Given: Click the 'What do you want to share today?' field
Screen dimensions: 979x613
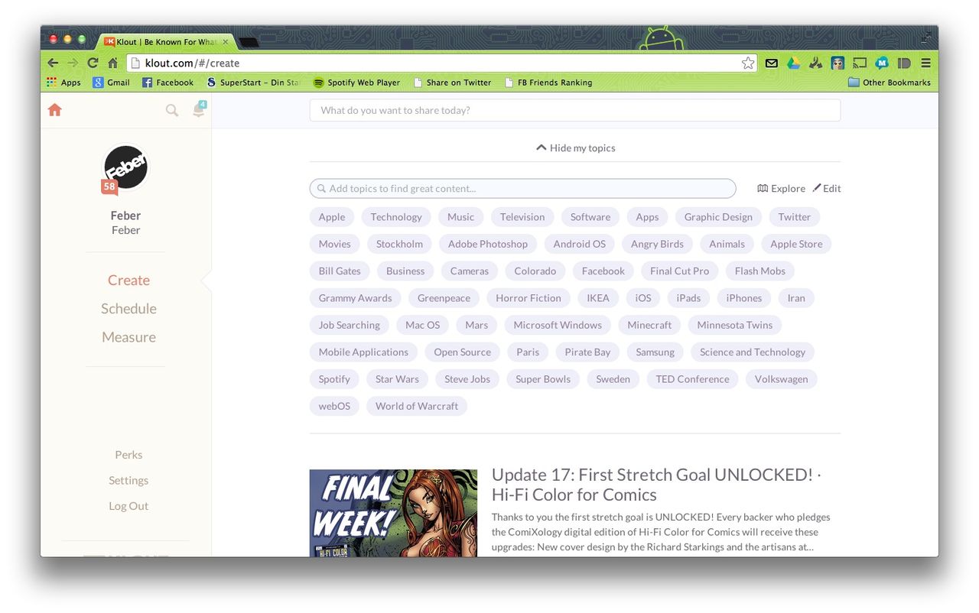Looking at the screenshot, I should click(x=574, y=111).
